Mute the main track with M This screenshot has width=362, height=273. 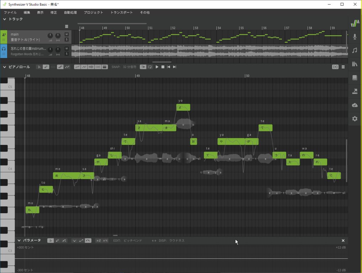(67, 35)
